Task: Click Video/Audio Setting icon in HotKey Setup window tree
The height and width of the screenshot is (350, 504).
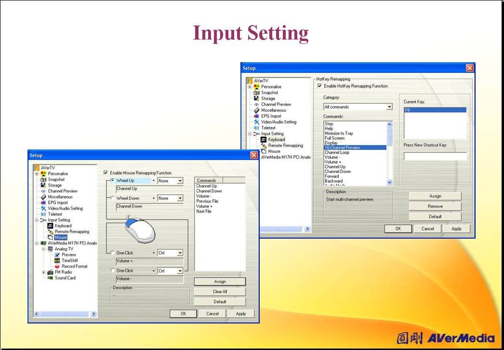Action: tap(256, 122)
